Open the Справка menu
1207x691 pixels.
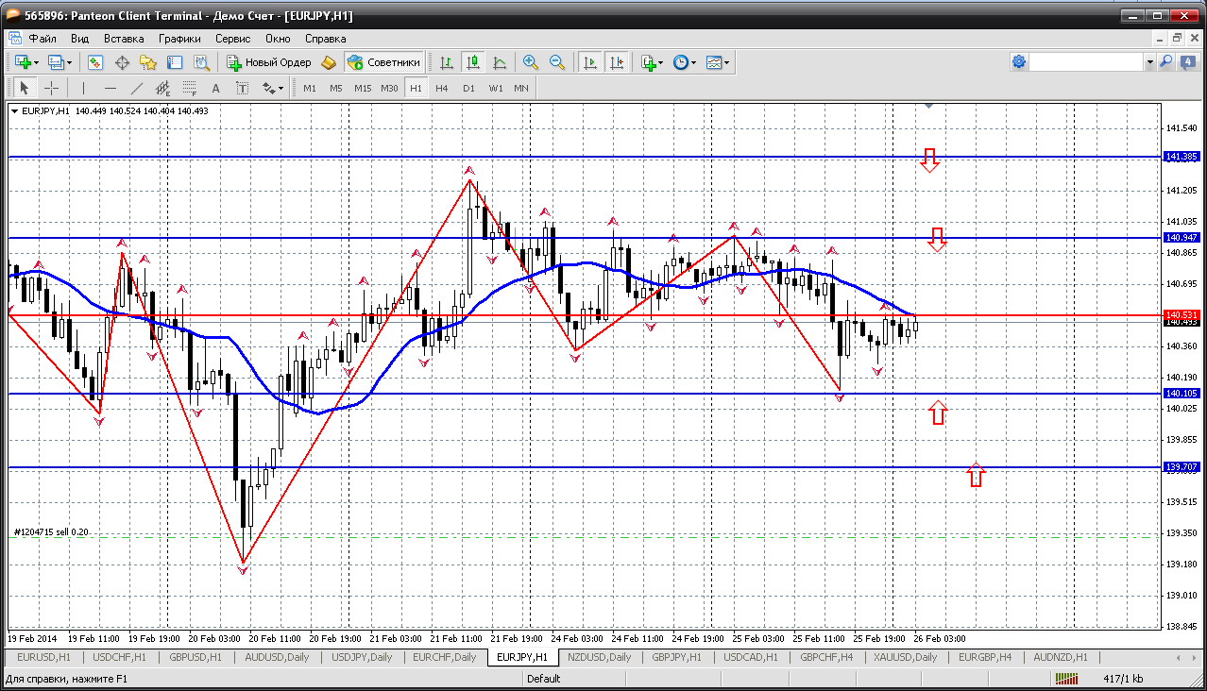point(326,39)
